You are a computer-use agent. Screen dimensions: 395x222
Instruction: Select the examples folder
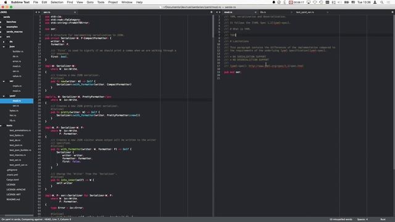click(12, 27)
